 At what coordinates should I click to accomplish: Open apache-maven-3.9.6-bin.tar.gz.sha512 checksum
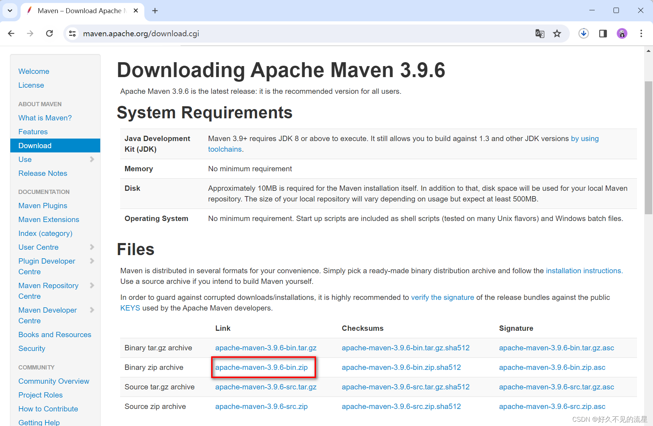click(x=406, y=348)
